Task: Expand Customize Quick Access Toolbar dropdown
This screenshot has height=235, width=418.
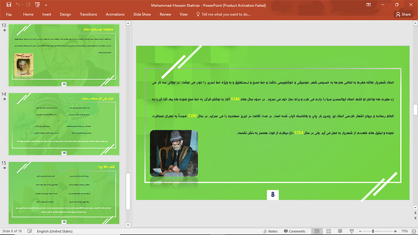Action: (x=46, y=5)
